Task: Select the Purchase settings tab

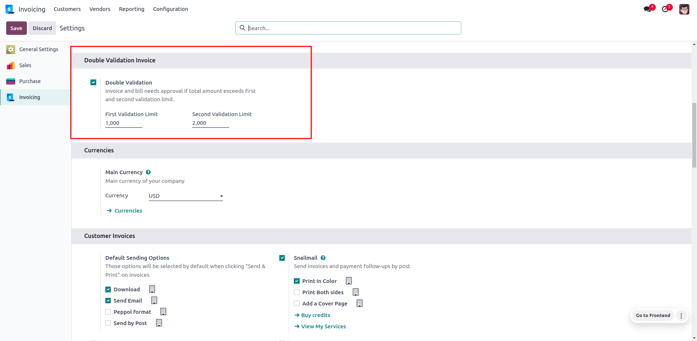Action: tap(30, 81)
